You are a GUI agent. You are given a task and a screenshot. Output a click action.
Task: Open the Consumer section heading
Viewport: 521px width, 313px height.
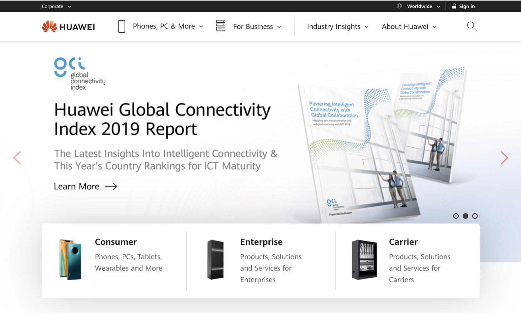[x=116, y=242]
